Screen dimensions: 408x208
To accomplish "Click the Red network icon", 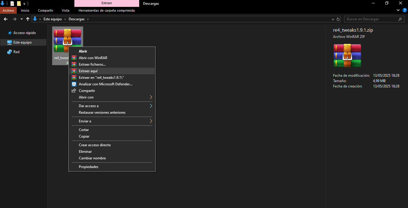I will (10, 52).
